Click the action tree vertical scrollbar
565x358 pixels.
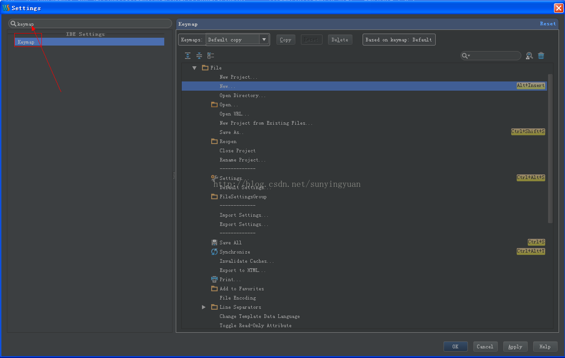(x=550, y=148)
